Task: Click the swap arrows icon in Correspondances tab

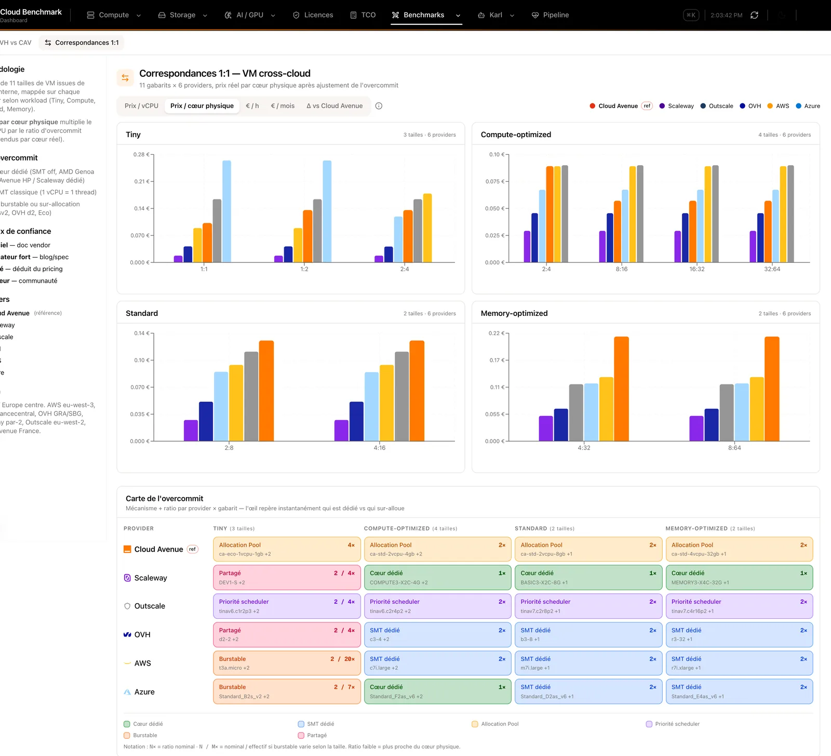Action: pos(48,43)
